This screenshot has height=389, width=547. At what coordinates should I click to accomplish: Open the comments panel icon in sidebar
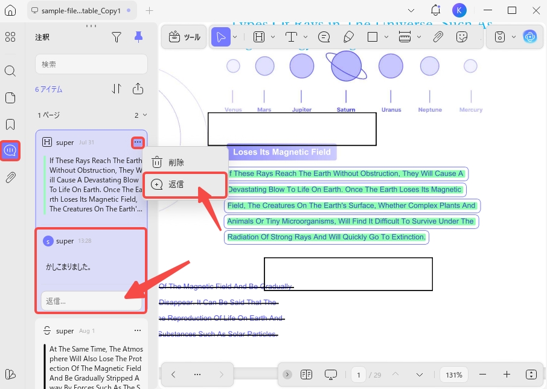point(10,151)
